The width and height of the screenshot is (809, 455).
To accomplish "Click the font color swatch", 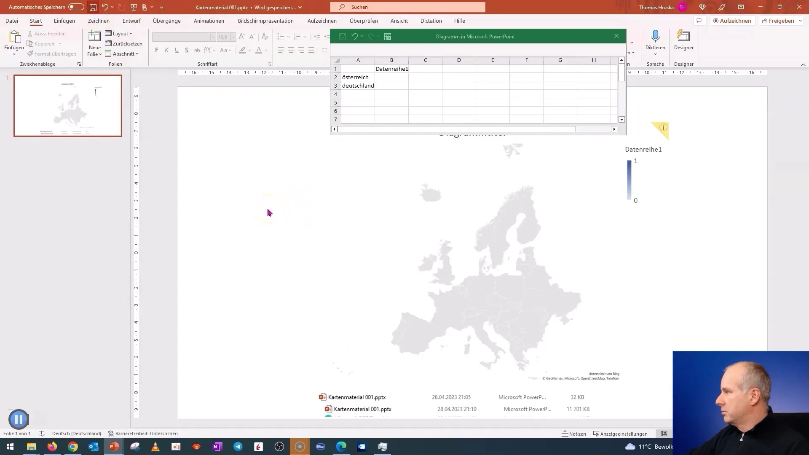I will point(259,50).
